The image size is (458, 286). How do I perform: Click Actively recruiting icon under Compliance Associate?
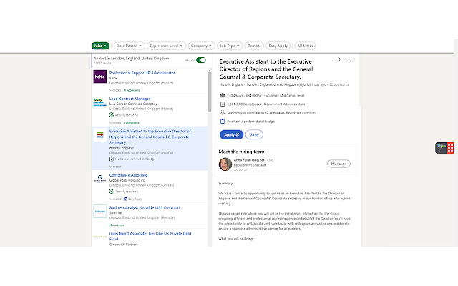click(x=112, y=192)
